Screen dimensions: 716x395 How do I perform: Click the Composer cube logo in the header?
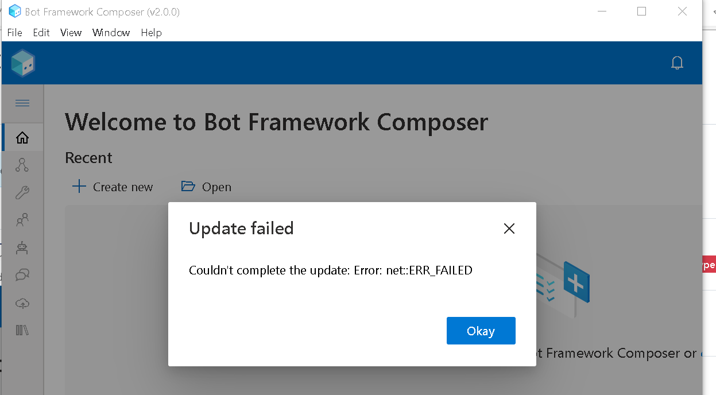point(23,63)
